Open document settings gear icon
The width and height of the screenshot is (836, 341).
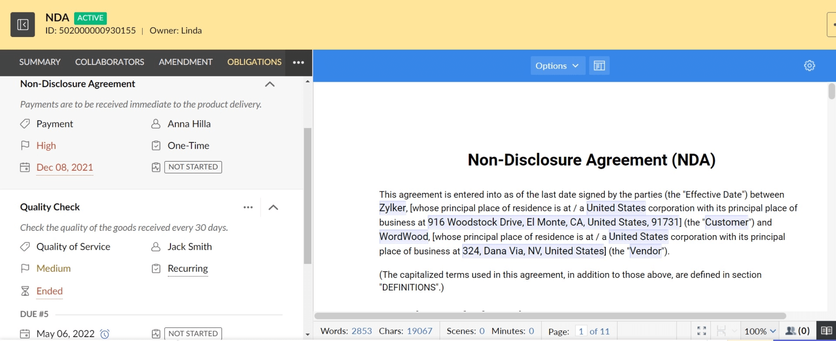pyautogui.click(x=809, y=66)
